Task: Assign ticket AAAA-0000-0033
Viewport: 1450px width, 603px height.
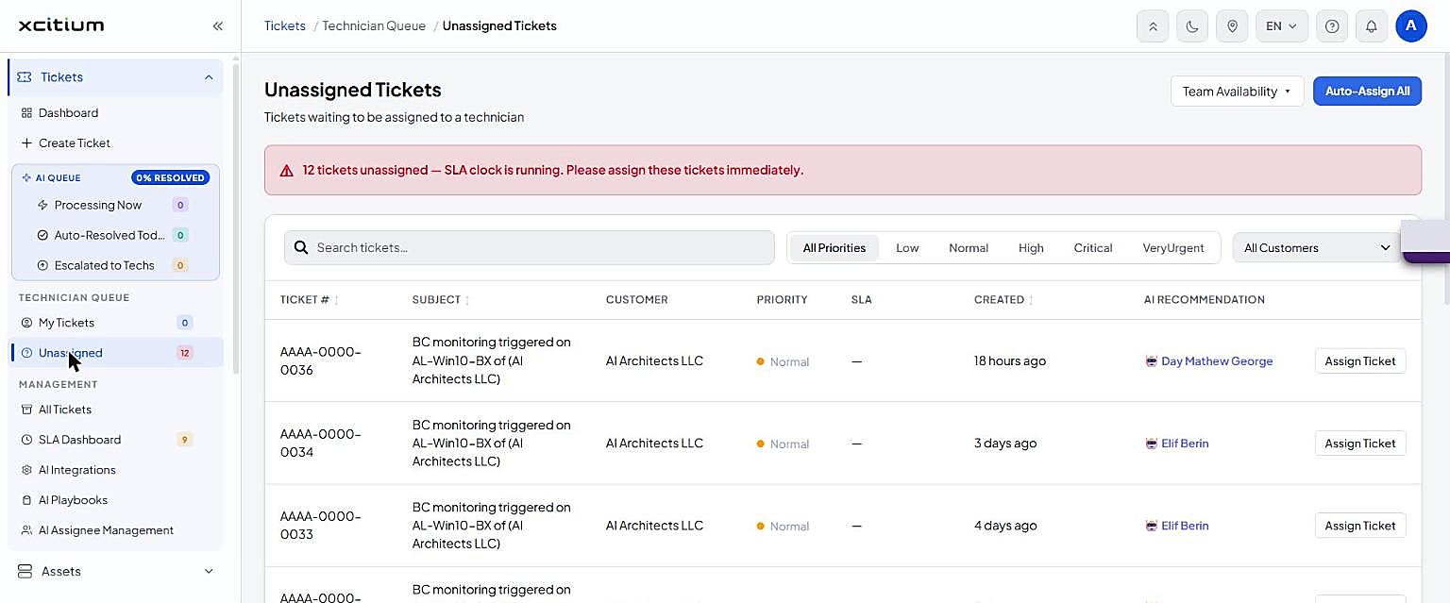Action: click(x=1360, y=526)
